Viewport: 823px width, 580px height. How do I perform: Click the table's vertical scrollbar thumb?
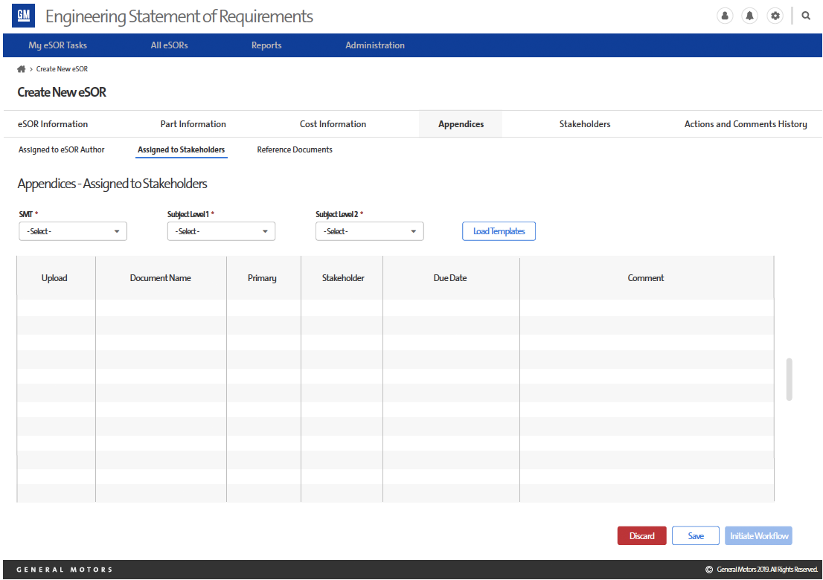tap(789, 379)
